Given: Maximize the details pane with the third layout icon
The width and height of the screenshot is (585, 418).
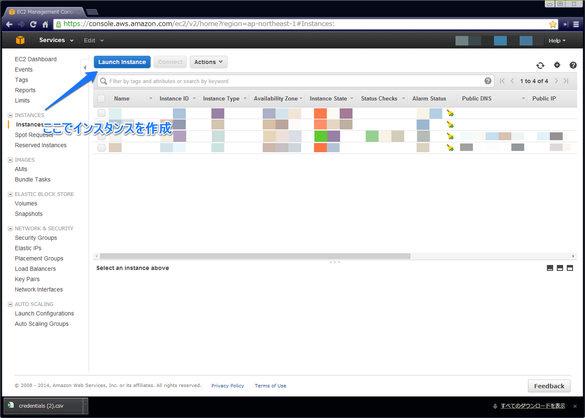Looking at the screenshot, I should (570, 268).
